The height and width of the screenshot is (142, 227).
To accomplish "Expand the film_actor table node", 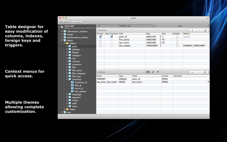I will 67,70.
